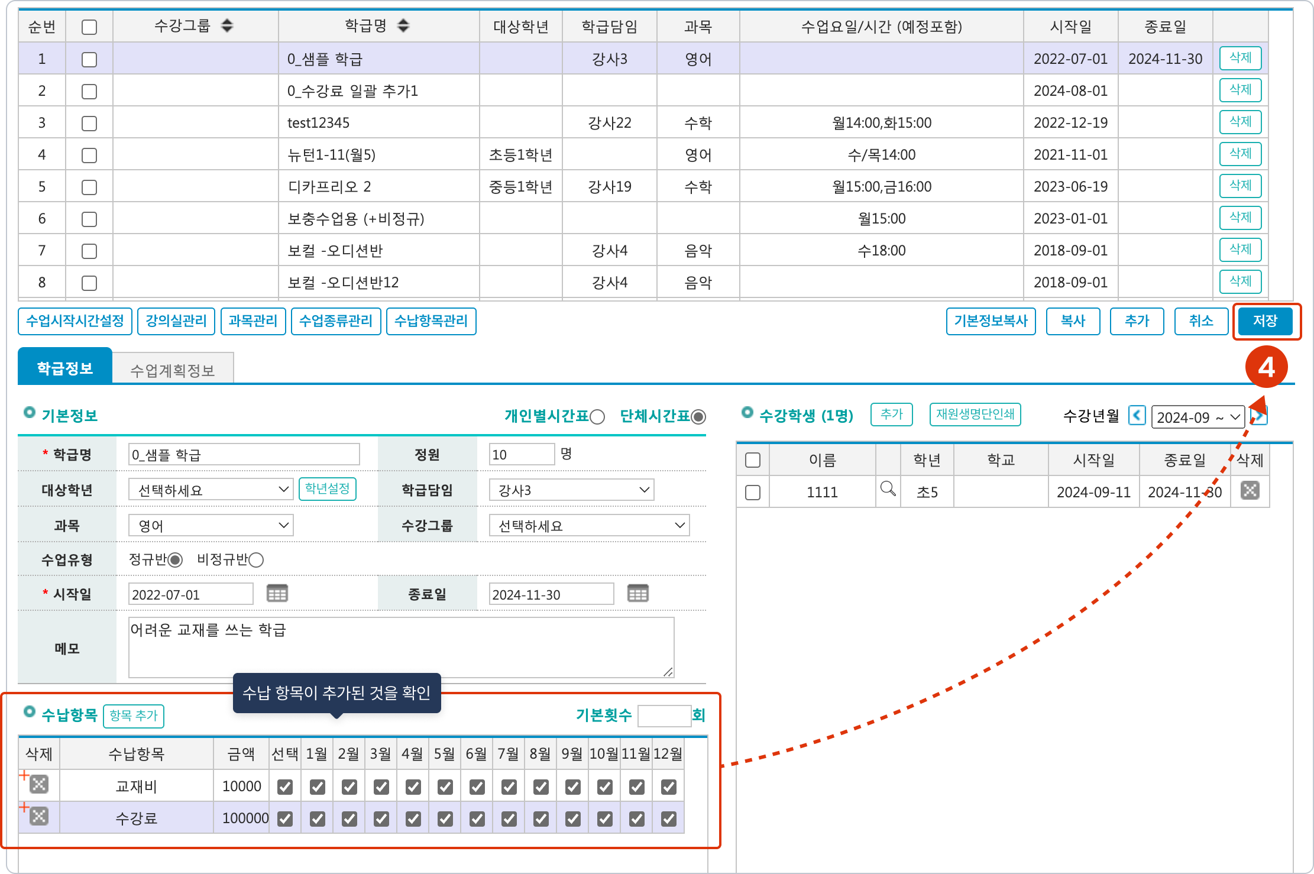Remove the 교재비 payment item row
1314x874 pixels.
pyautogui.click(x=39, y=785)
